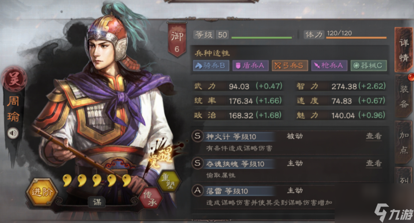
Task: Expand the 夺魂挟魄 skill row
Action: [x=289, y=169]
